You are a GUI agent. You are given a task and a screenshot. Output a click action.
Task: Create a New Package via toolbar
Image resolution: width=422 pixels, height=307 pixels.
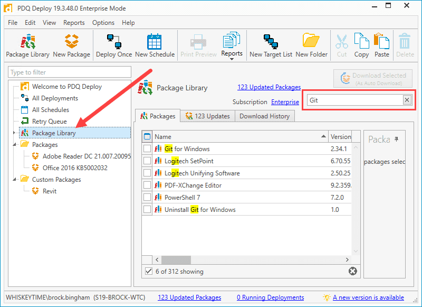[x=72, y=45]
